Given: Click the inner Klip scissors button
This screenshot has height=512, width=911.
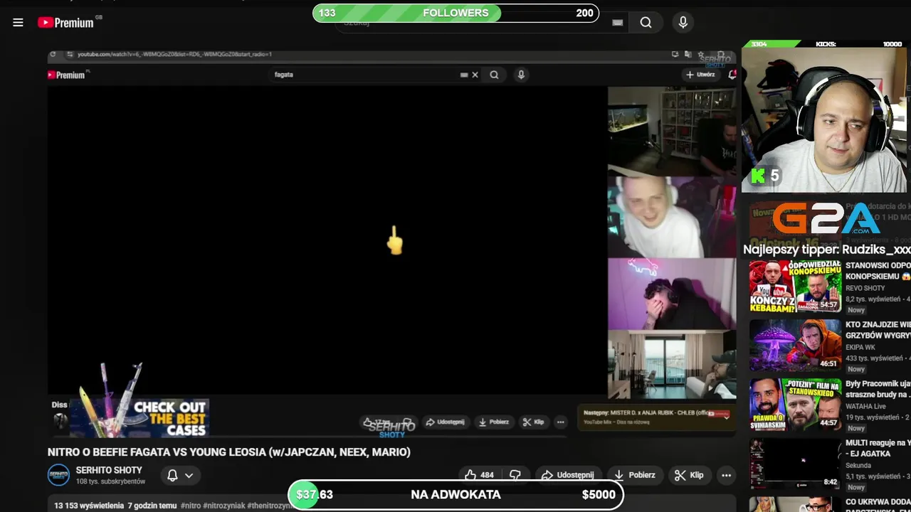Looking at the screenshot, I should click(533, 422).
